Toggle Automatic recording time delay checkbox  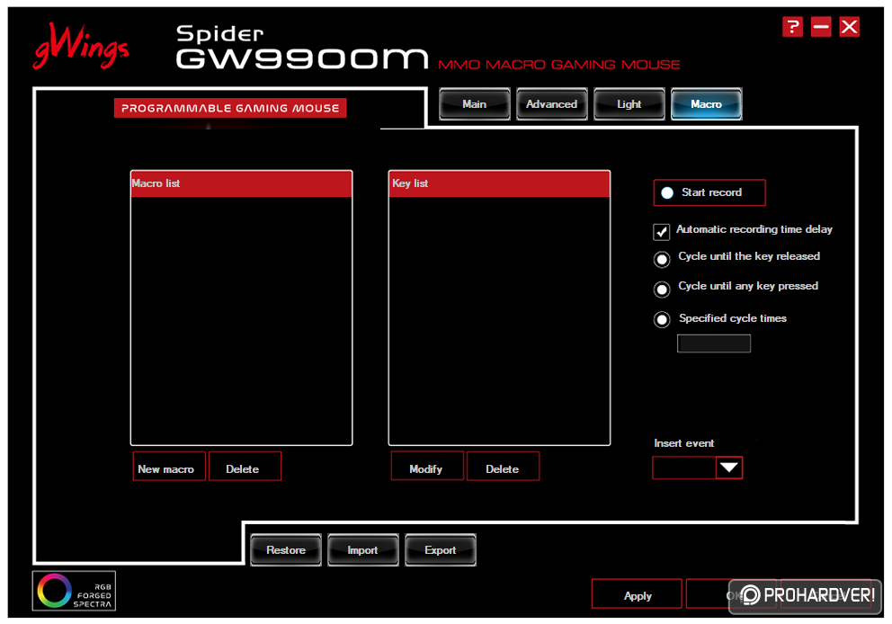click(661, 231)
